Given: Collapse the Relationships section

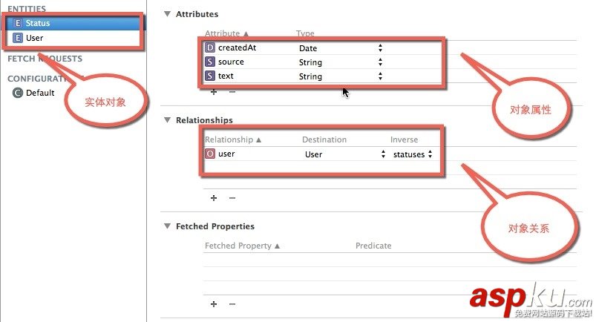Looking at the screenshot, I should pyautogui.click(x=167, y=120).
